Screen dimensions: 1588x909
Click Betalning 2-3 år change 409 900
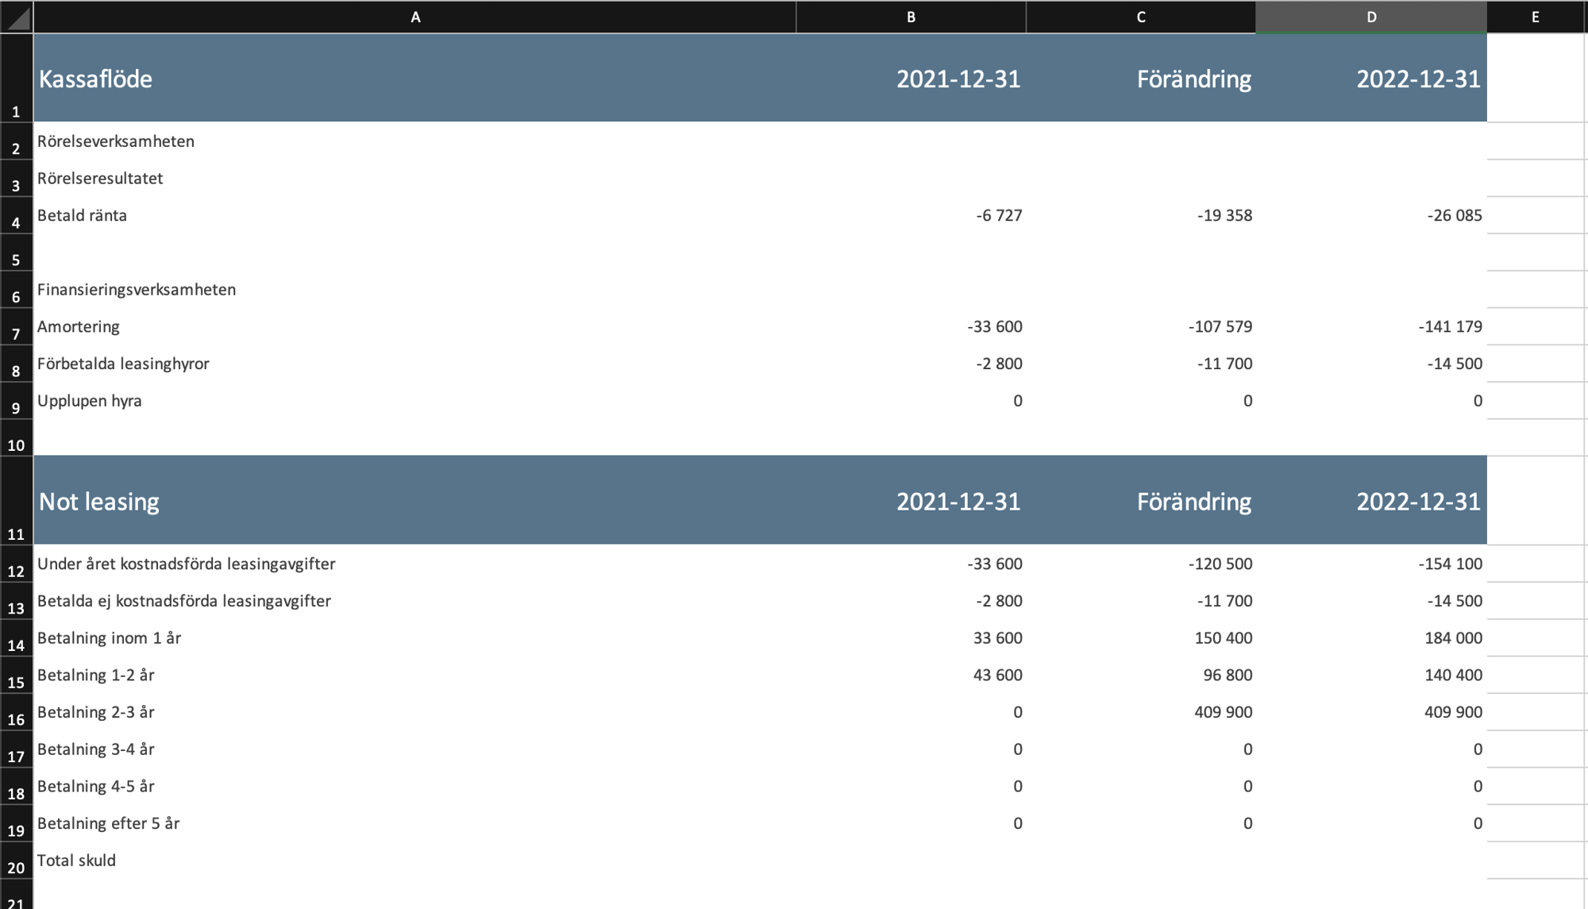[x=1223, y=712]
